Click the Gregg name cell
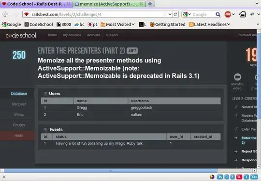Viewport: 261px width, 181px height. click(82, 107)
